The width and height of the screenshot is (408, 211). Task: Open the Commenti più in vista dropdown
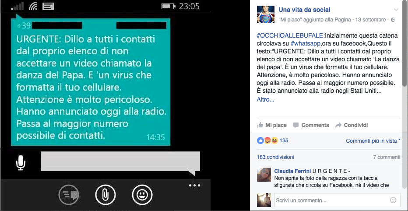pyautogui.click(x=373, y=141)
